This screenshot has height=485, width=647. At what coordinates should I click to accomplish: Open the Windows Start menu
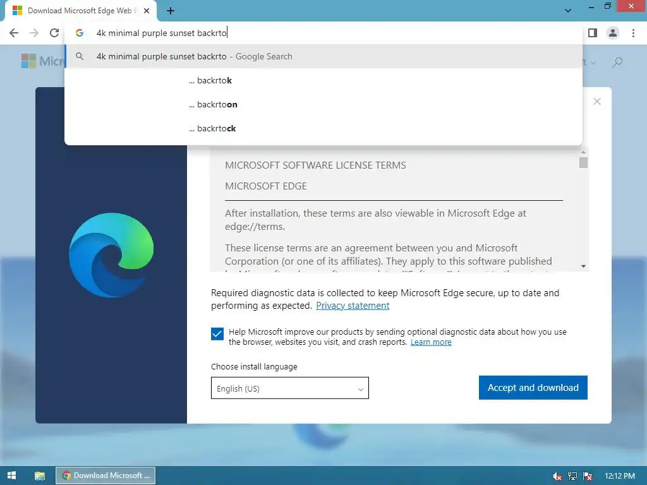(11, 476)
